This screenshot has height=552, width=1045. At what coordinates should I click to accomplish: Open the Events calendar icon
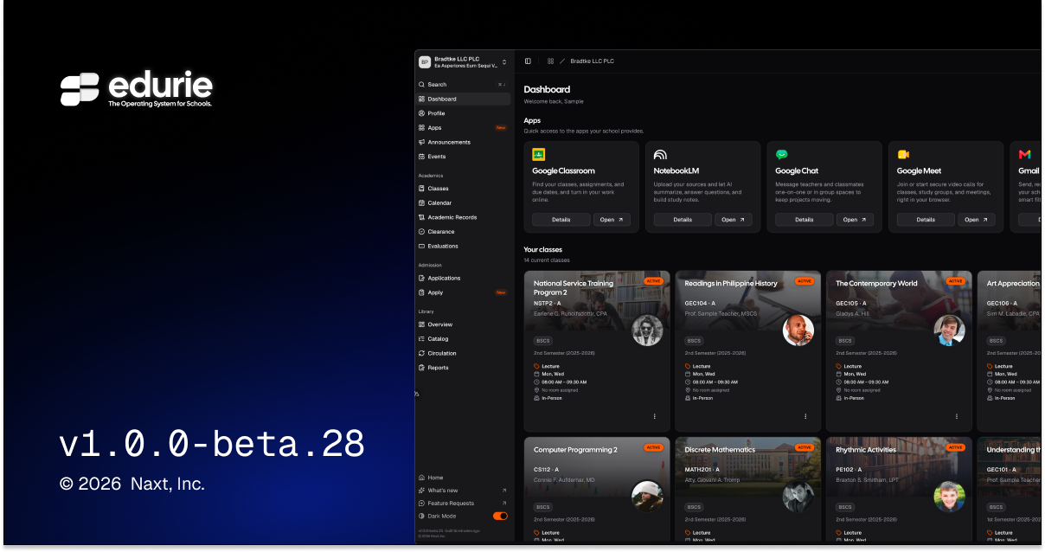click(422, 157)
